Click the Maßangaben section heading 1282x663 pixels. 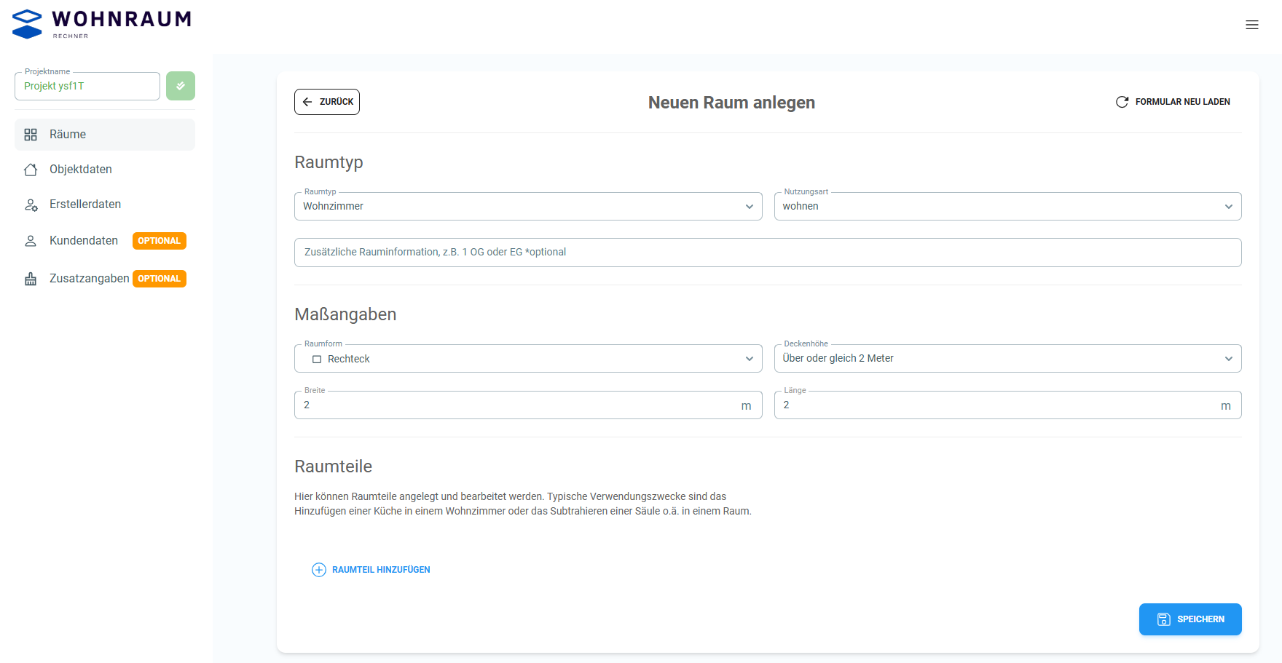pyautogui.click(x=345, y=314)
